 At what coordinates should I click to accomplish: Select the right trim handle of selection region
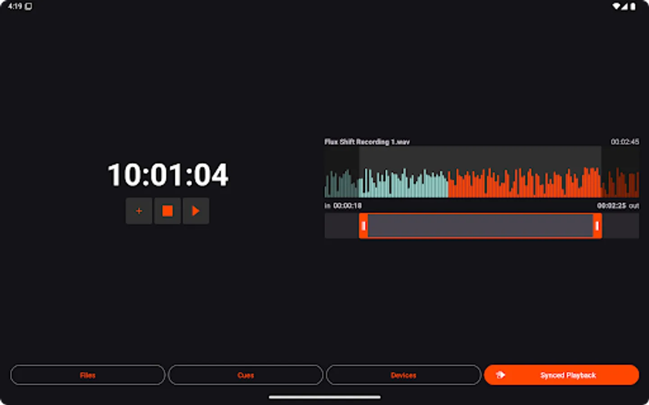(598, 226)
